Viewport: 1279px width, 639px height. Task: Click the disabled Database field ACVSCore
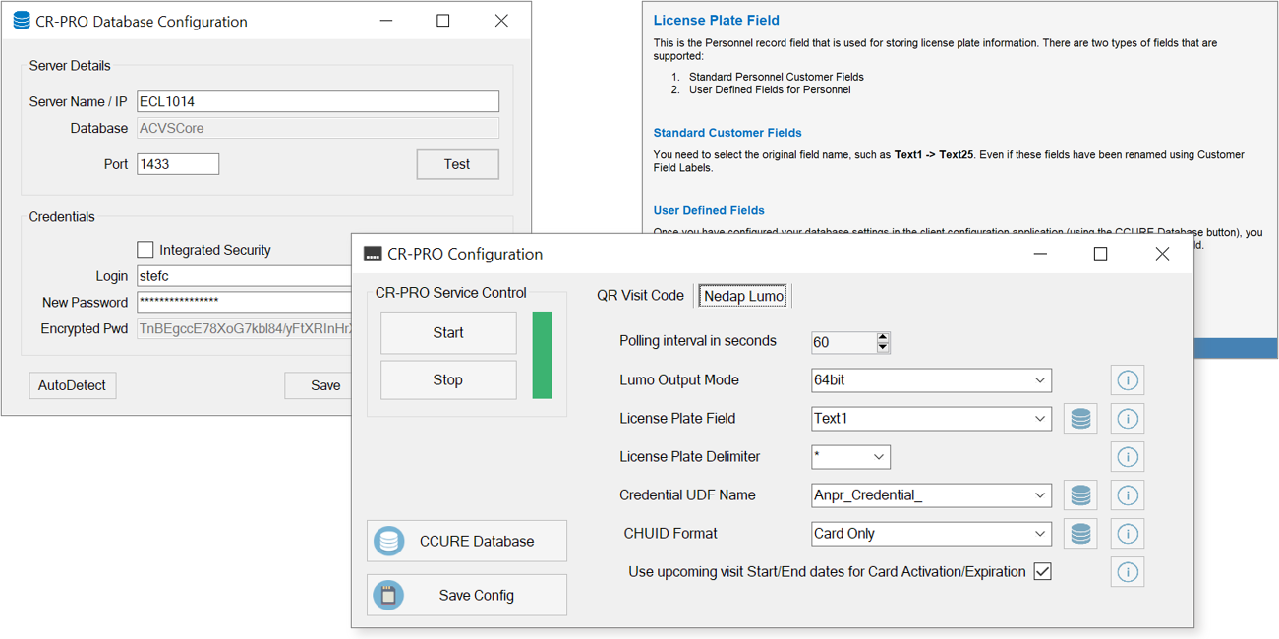[x=318, y=128]
